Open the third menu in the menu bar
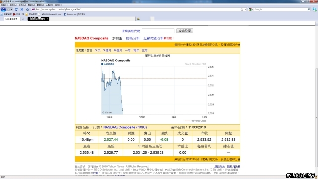 [x=22, y=5]
